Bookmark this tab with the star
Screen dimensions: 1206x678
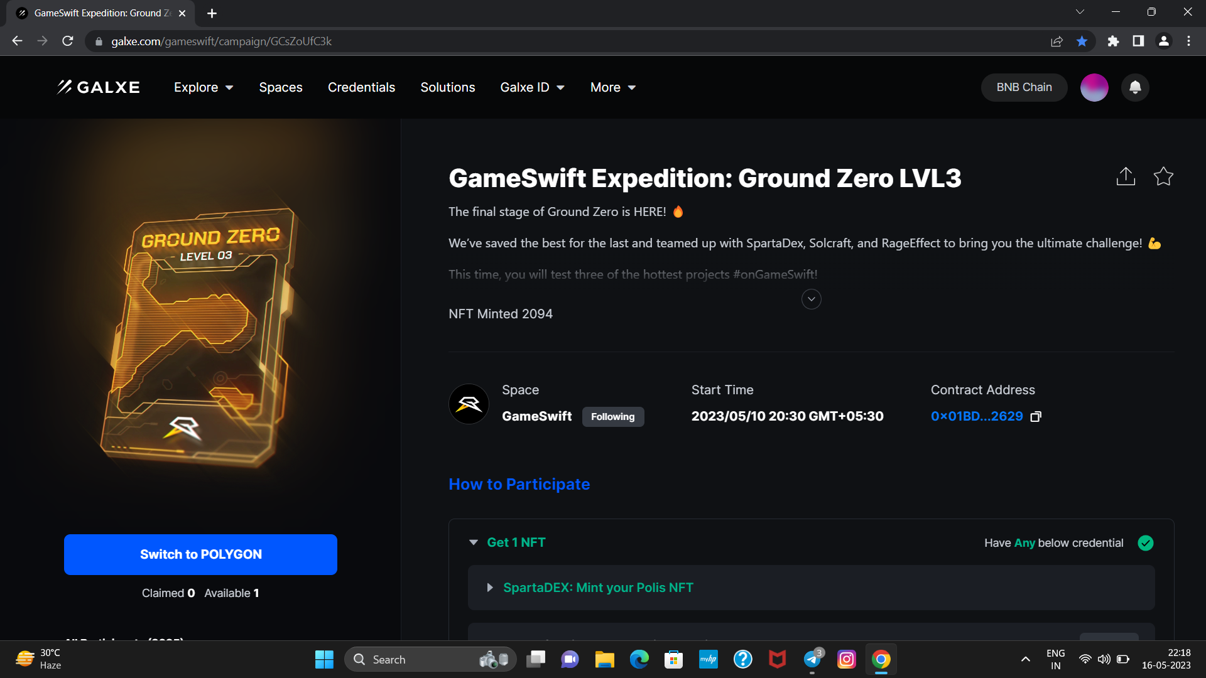(1082, 41)
